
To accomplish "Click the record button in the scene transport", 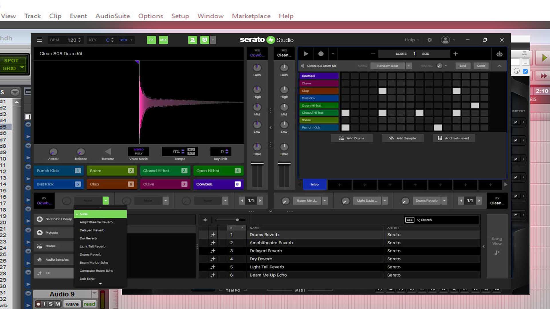I will point(321,54).
